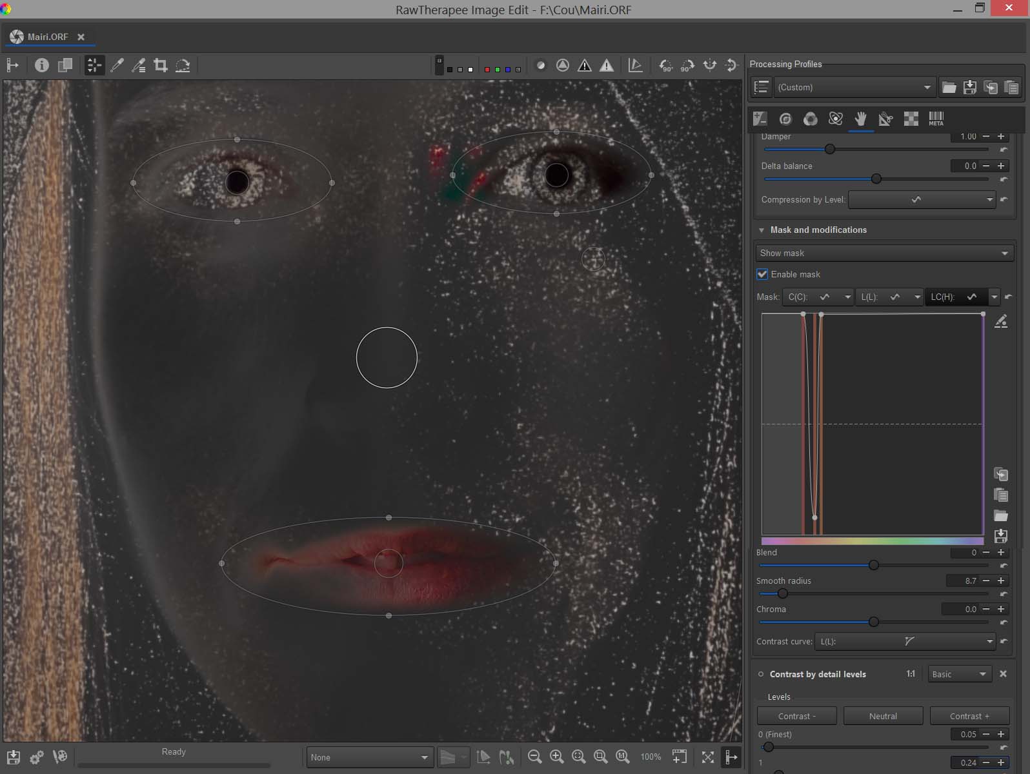Click the Neutral levels button
The width and height of the screenshot is (1030, 774).
(x=882, y=716)
